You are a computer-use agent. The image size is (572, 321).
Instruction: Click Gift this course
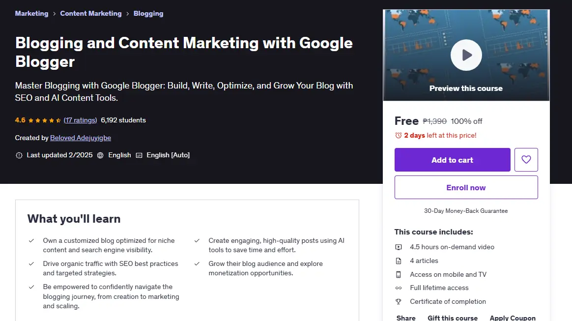(453, 318)
